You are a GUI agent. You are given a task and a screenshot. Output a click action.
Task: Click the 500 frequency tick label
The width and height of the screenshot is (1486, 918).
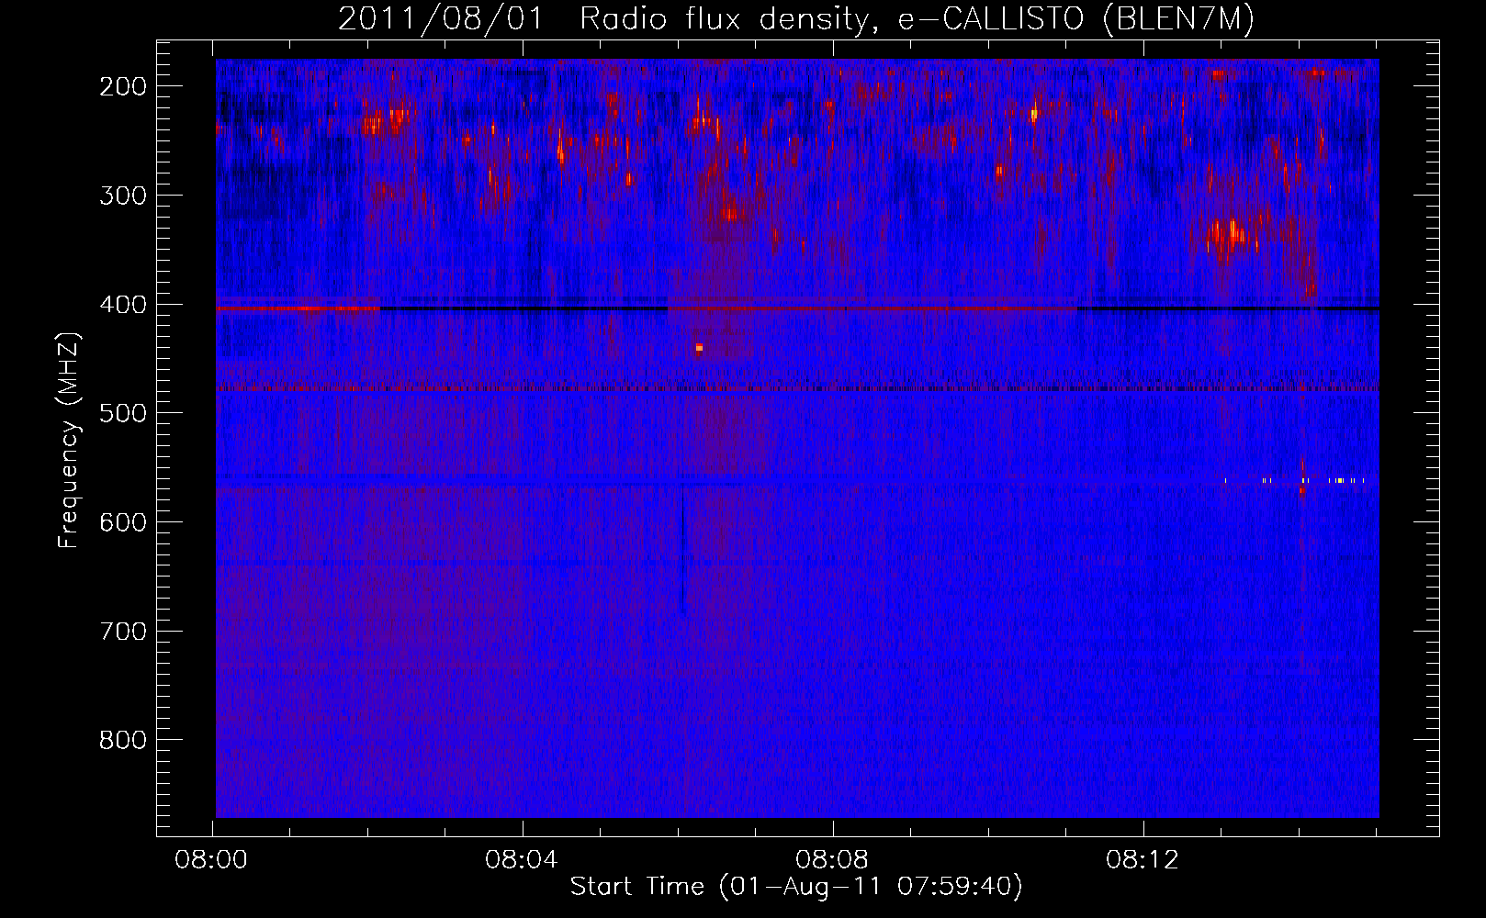(123, 413)
